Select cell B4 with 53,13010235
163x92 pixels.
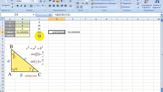[22, 32]
